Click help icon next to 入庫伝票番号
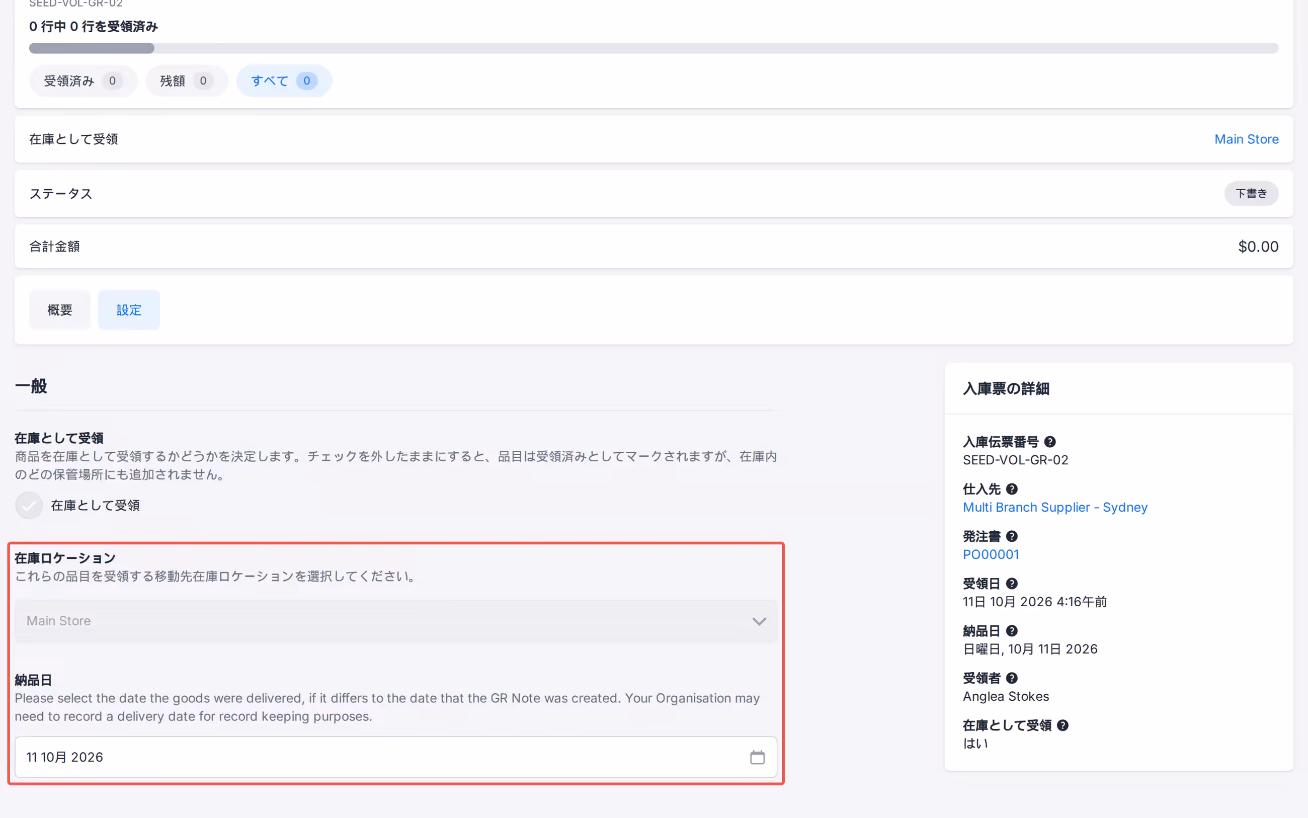 [1049, 442]
